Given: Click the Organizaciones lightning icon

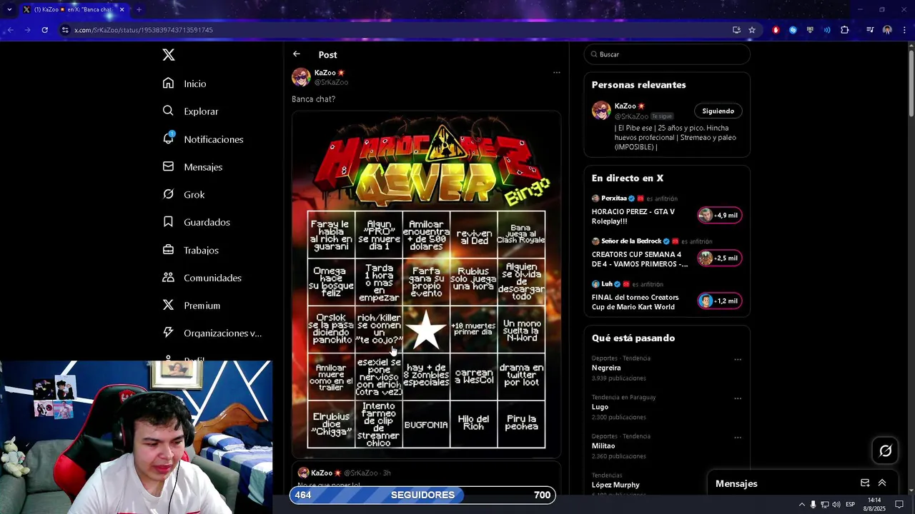Looking at the screenshot, I should click(x=168, y=333).
